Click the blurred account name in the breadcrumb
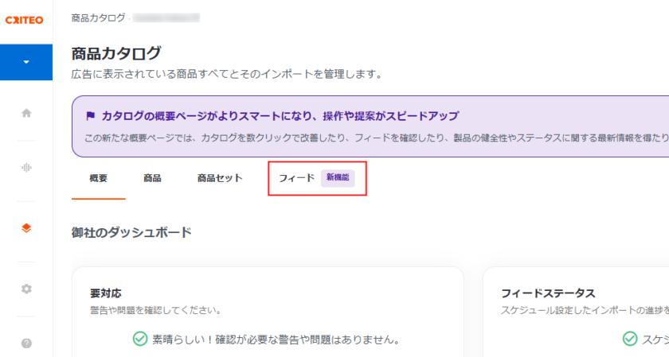 click(x=166, y=17)
